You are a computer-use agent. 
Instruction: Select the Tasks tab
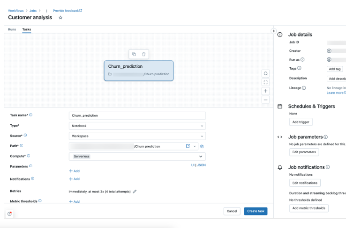pyautogui.click(x=27, y=29)
